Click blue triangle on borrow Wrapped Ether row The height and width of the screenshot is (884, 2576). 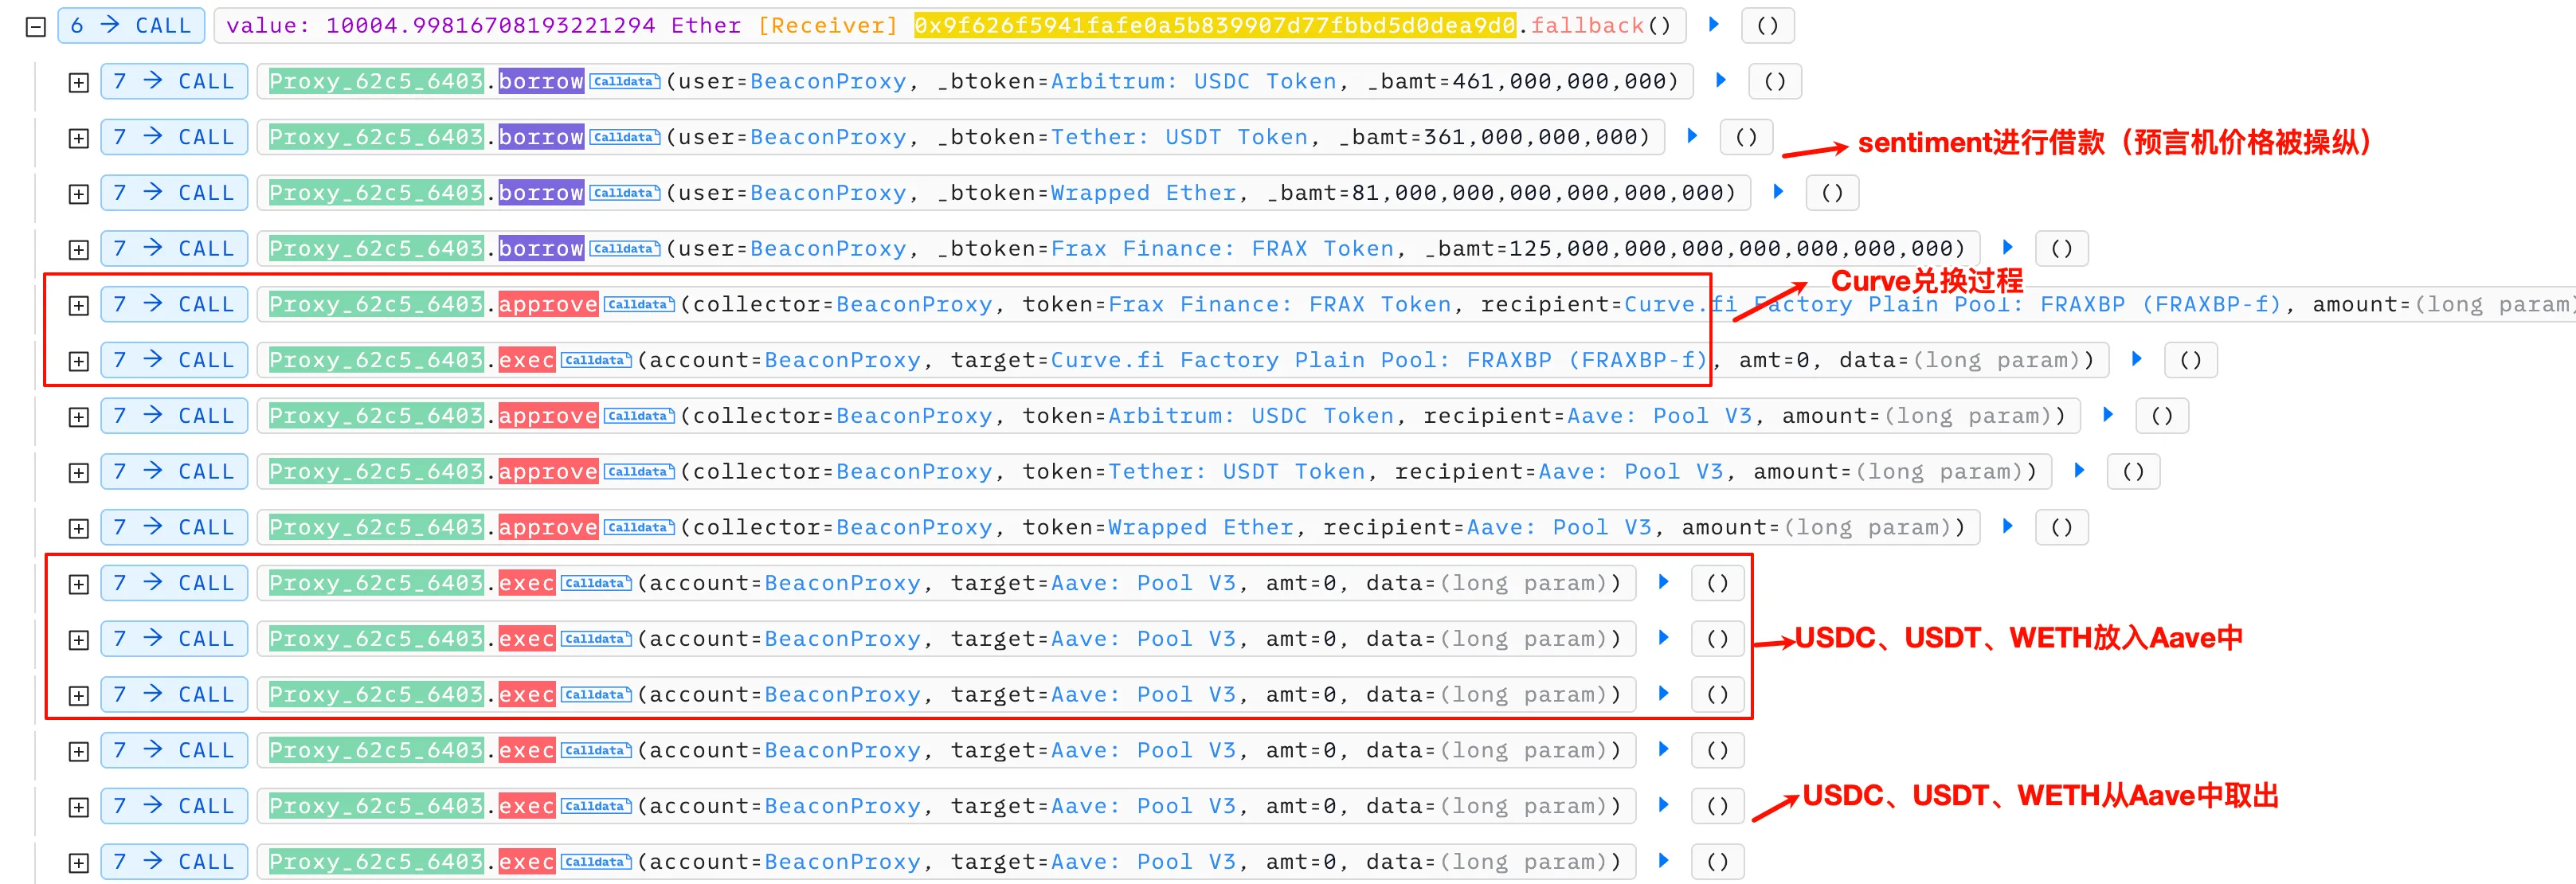click(1778, 191)
